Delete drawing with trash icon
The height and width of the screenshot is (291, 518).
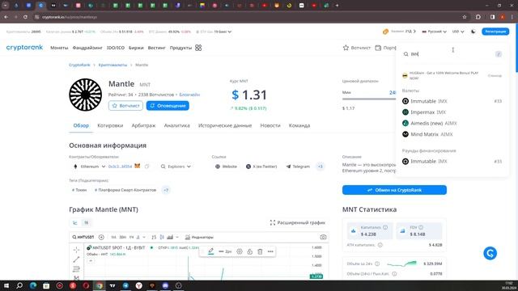(260, 251)
